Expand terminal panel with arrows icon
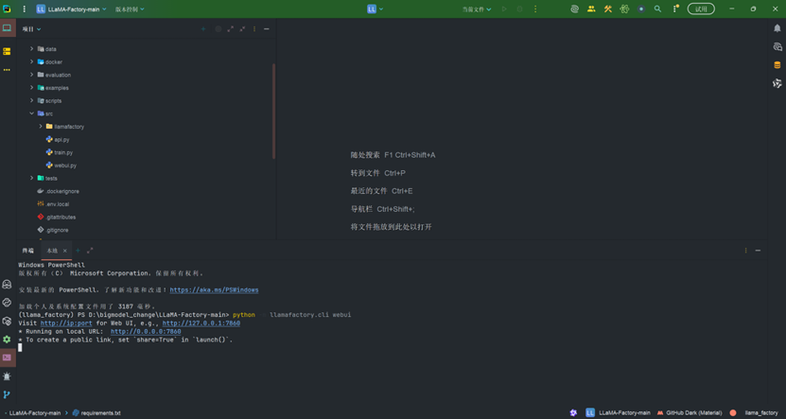The height and width of the screenshot is (419, 786). pyautogui.click(x=90, y=251)
